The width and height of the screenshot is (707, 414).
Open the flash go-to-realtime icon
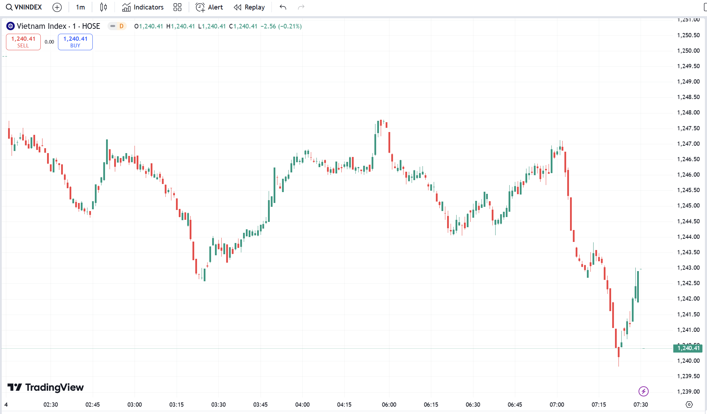click(643, 391)
